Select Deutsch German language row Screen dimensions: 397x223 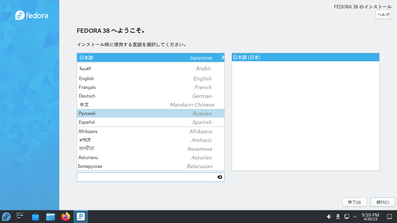[x=151, y=96]
